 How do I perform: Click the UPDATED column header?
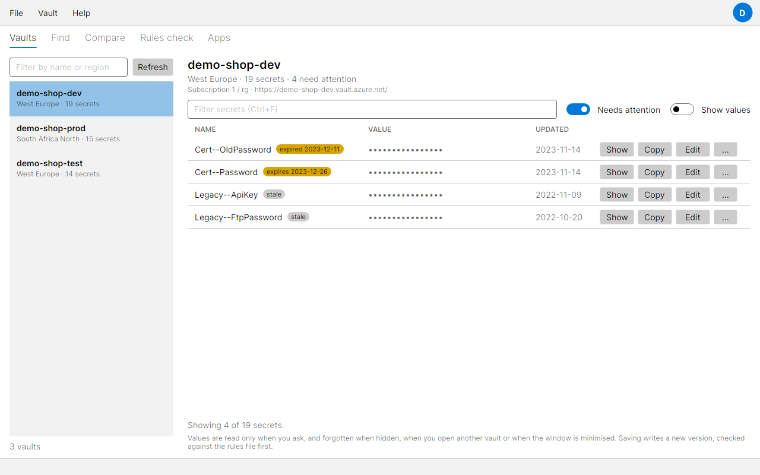pyautogui.click(x=552, y=129)
